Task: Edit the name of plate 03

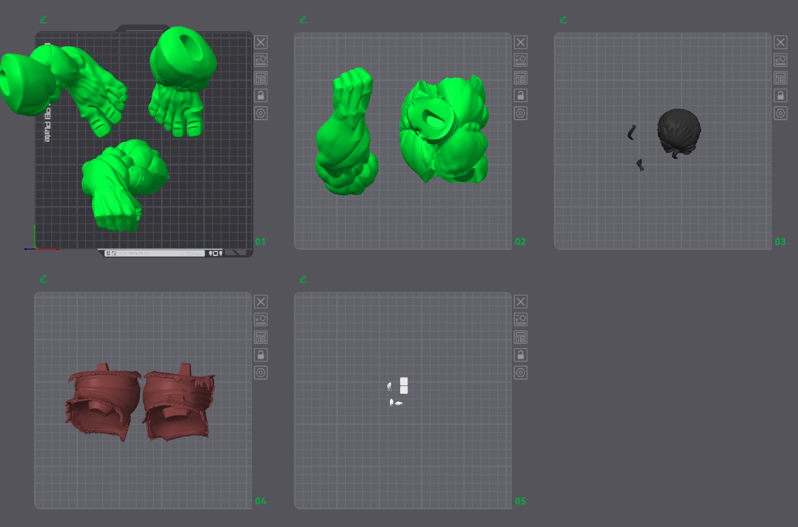Action: 563,20
